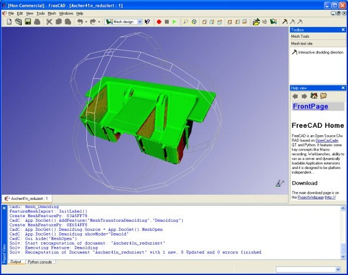Go back in Help view
The height and width of the screenshot is (275, 348).
(x=295, y=96)
